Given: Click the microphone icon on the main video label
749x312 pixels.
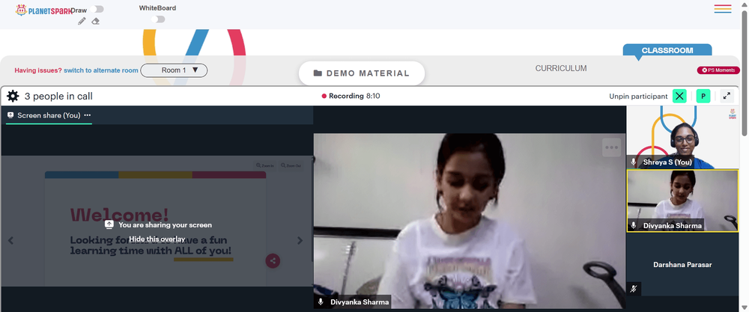Looking at the screenshot, I should point(321,302).
